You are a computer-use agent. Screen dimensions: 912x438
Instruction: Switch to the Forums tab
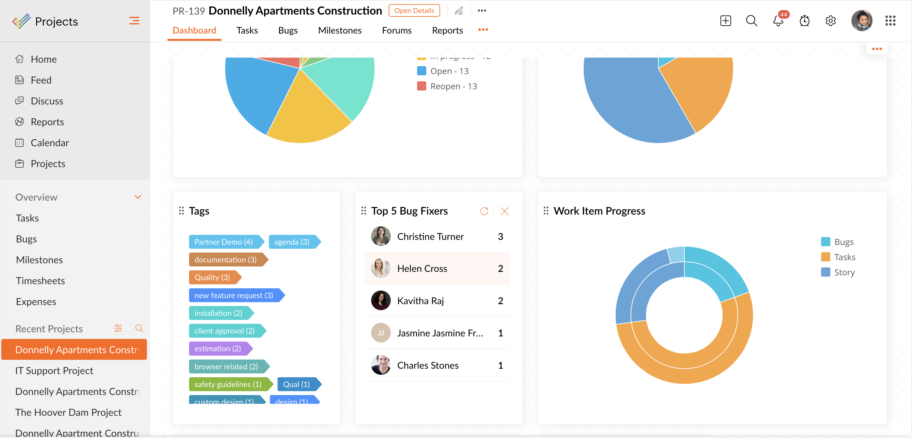[x=396, y=30]
